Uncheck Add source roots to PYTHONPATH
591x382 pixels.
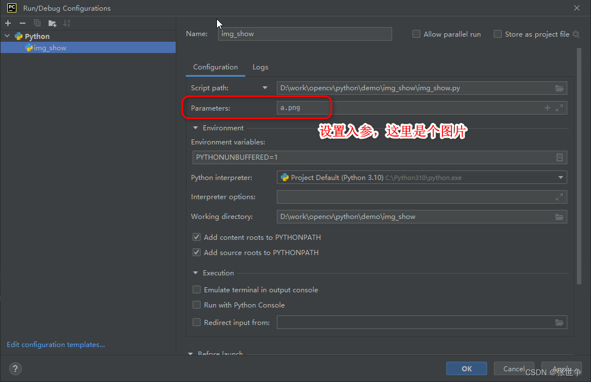point(196,252)
